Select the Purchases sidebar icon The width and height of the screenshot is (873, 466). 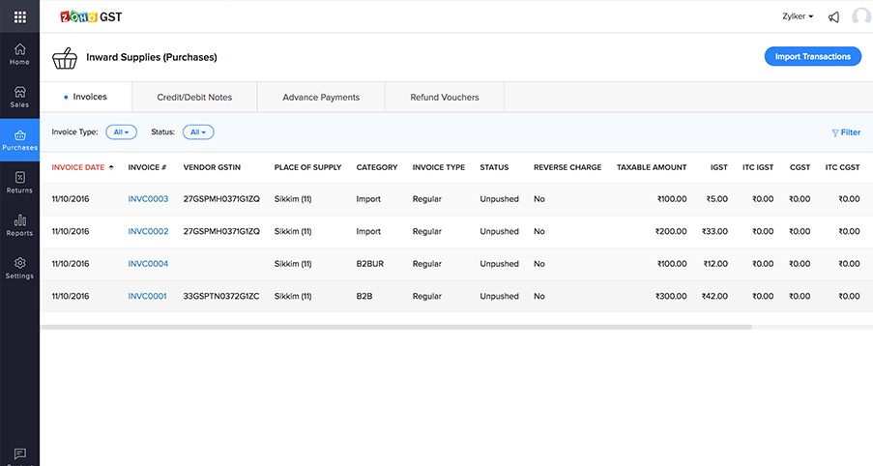click(19, 140)
